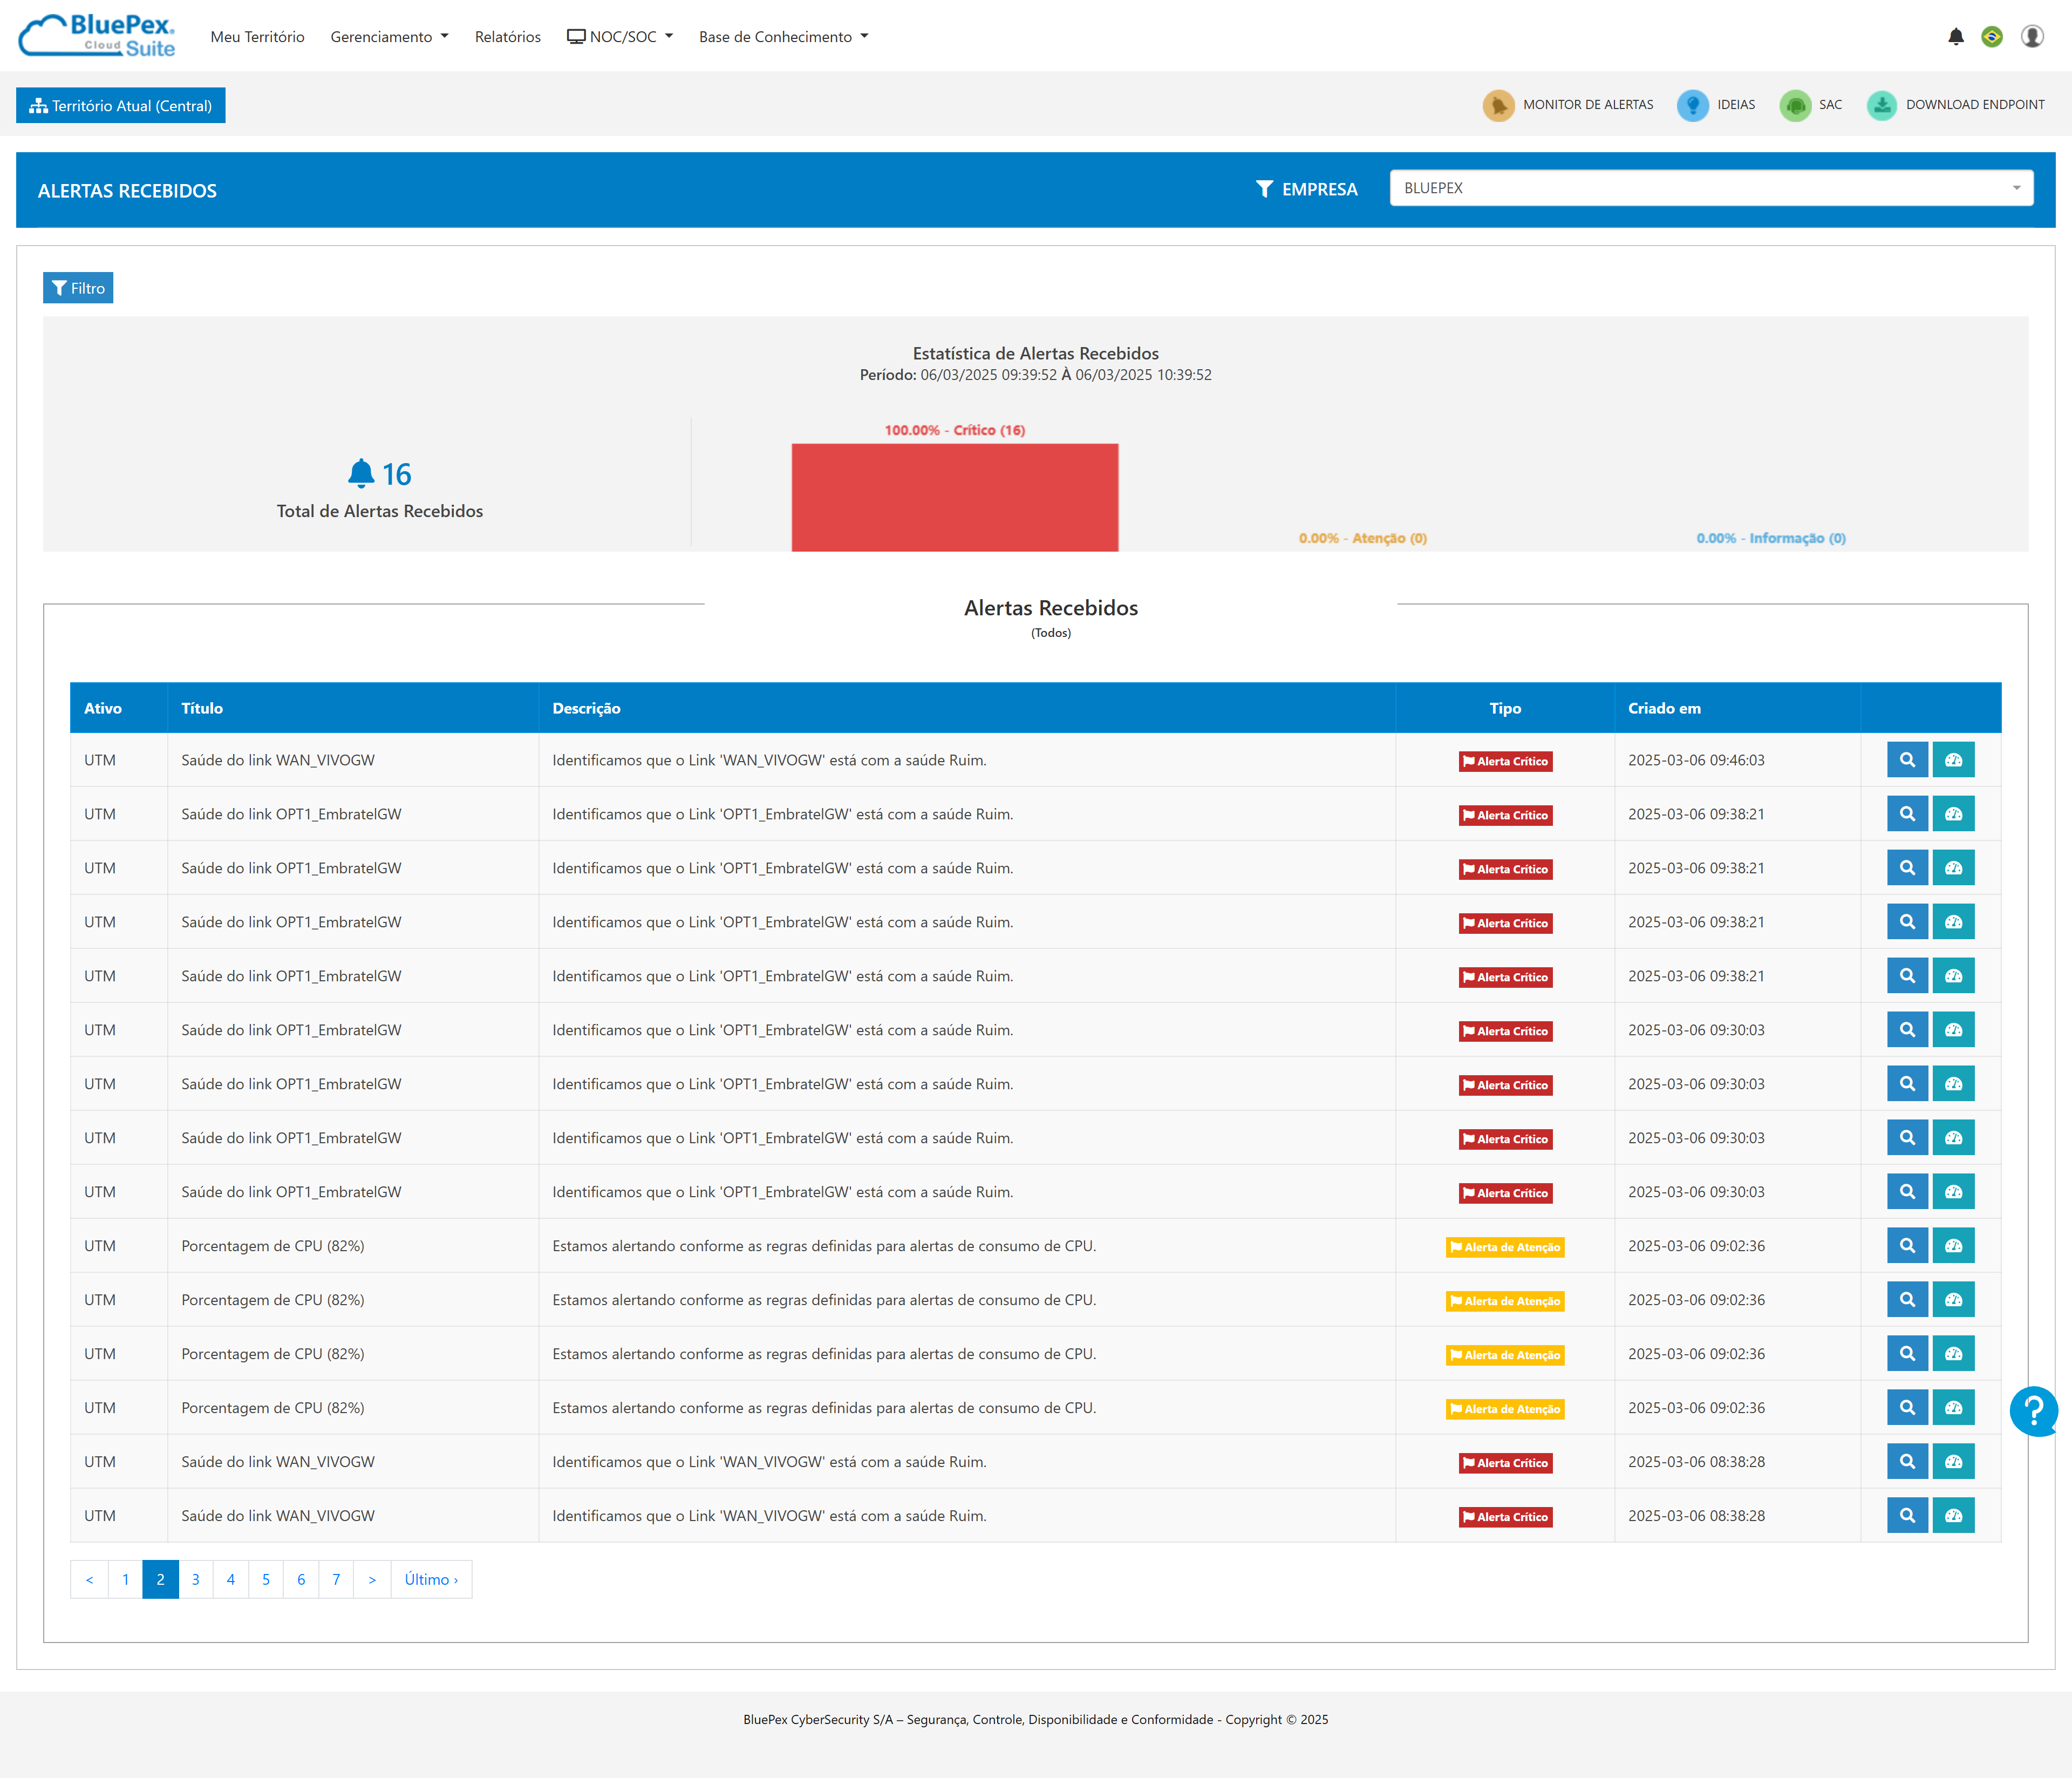The width and height of the screenshot is (2072, 1778).
Task: Click the BluePex Cloud Suite logo
Action: click(x=97, y=36)
